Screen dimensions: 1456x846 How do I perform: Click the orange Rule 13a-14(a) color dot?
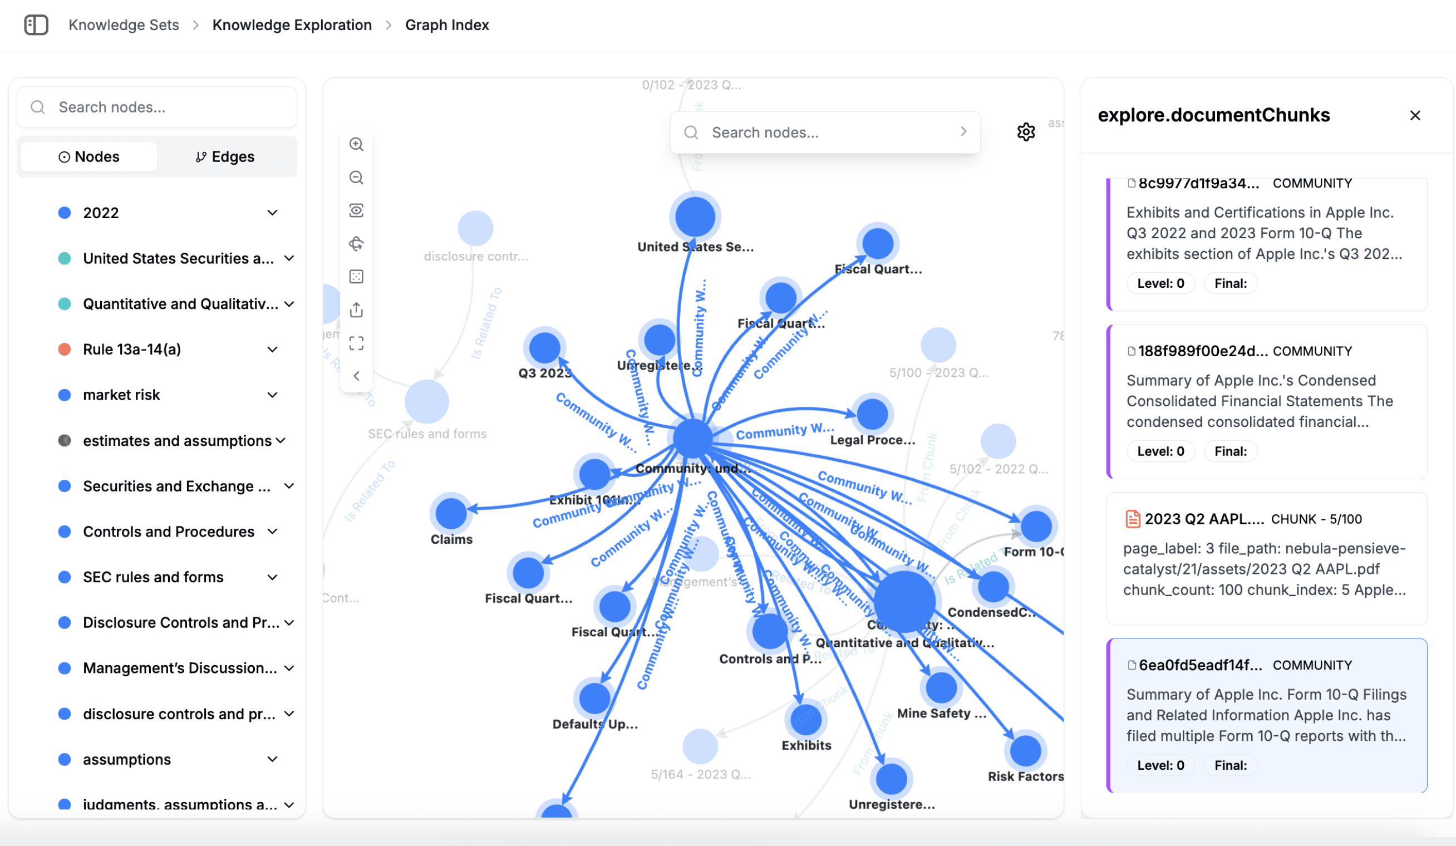[x=65, y=350]
